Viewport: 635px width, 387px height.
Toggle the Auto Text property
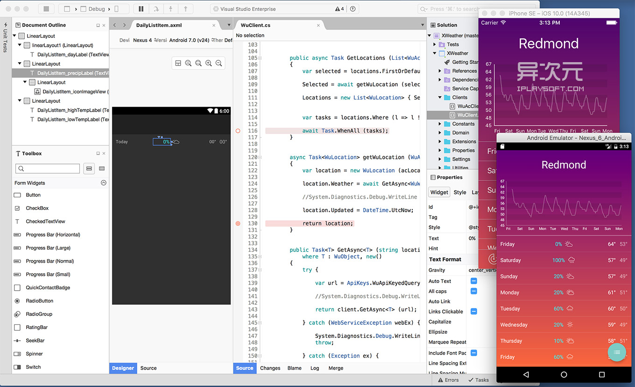point(473,281)
